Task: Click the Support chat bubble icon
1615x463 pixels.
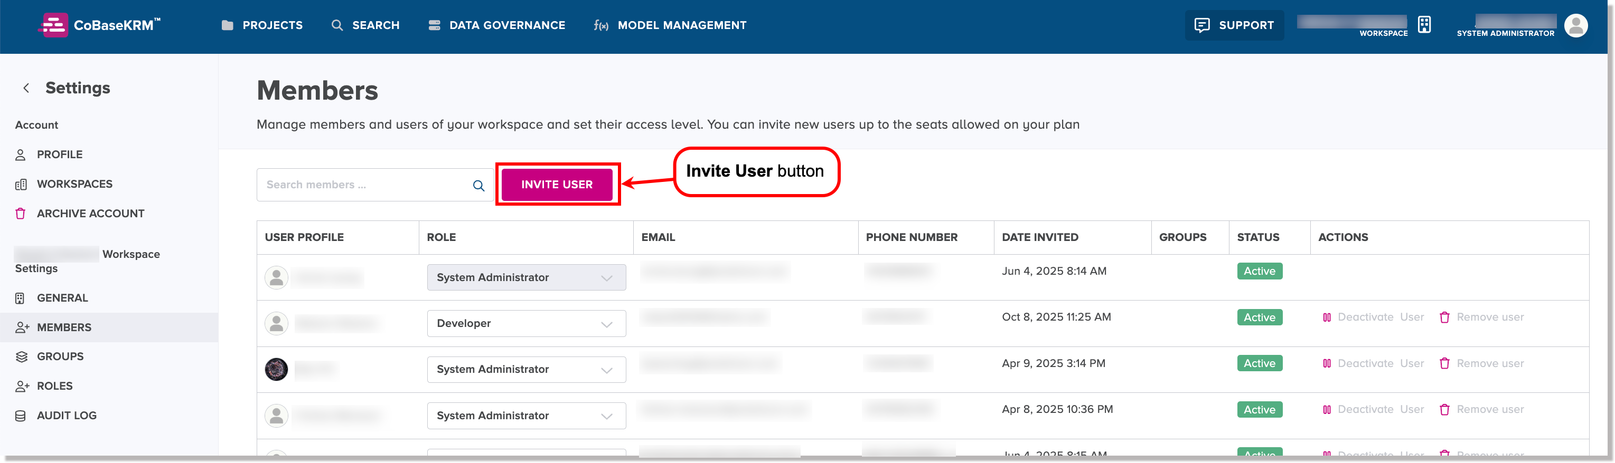Action: click(1202, 25)
